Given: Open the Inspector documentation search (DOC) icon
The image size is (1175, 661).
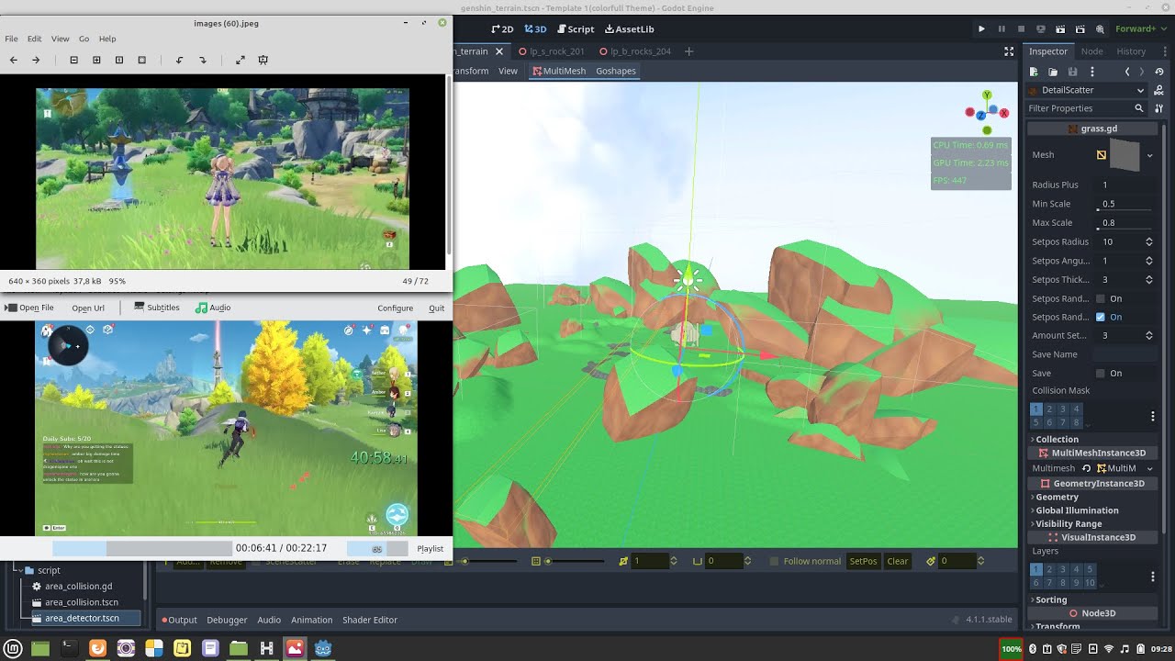Looking at the screenshot, I should tap(1158, 90).
